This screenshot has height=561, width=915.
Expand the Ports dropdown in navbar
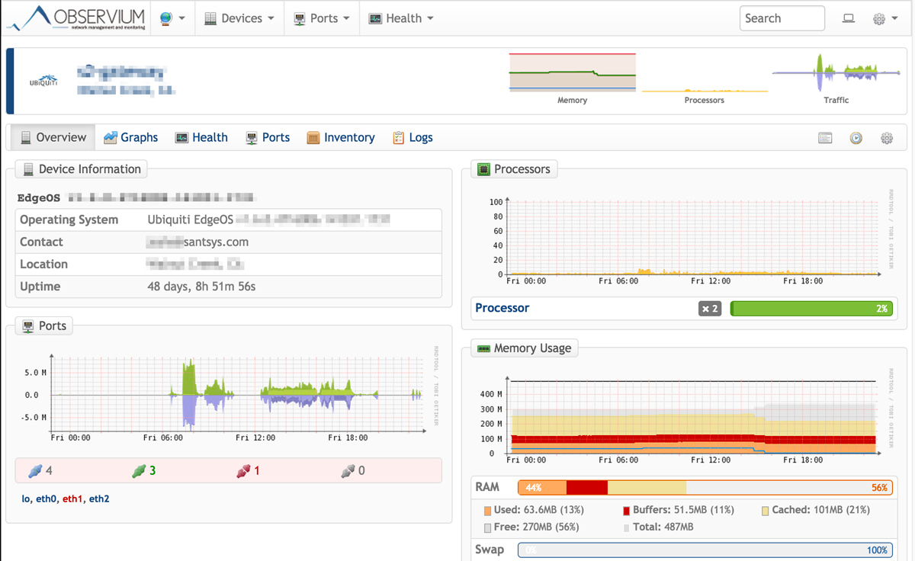point(322,18)
